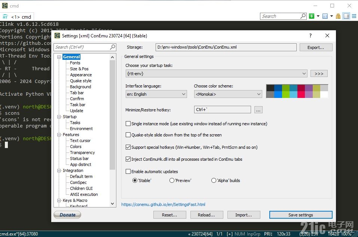Click the magnifier in the Settings search box
Screen dimensions: 358x237
click(112, 47)
